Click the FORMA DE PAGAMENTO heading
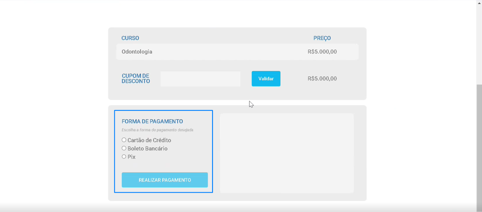 point(152,121)
